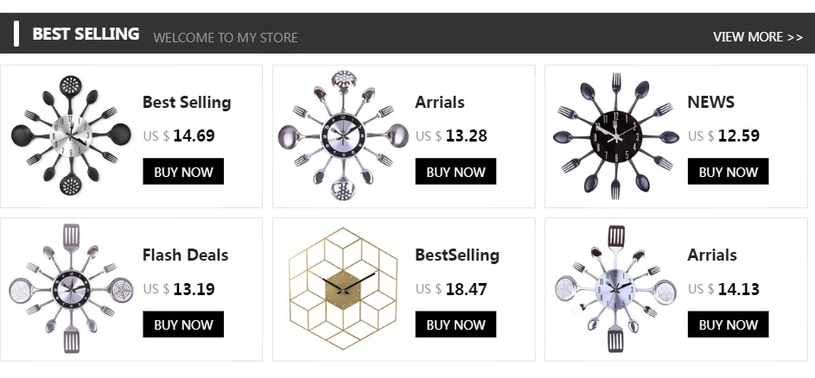Click the US $18.47 price
Image resolution: width=815 pixels, height=378 pixels.
451,289
